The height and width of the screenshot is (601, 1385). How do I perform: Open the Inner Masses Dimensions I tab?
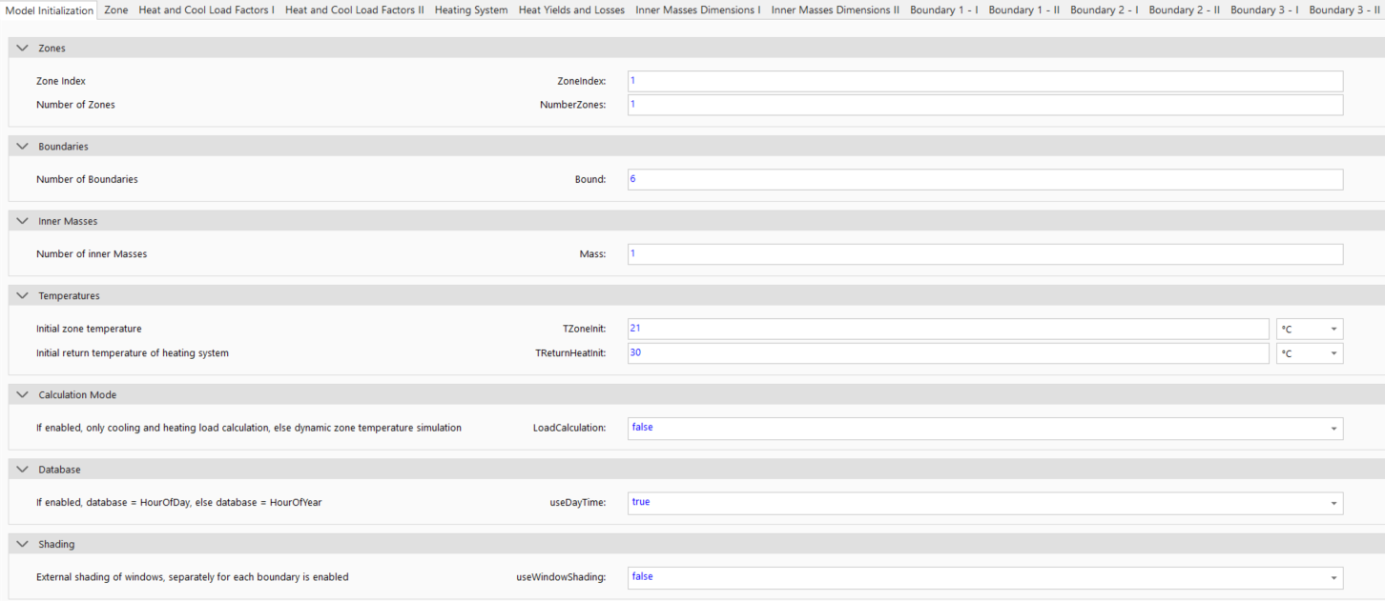pos(697,10)
